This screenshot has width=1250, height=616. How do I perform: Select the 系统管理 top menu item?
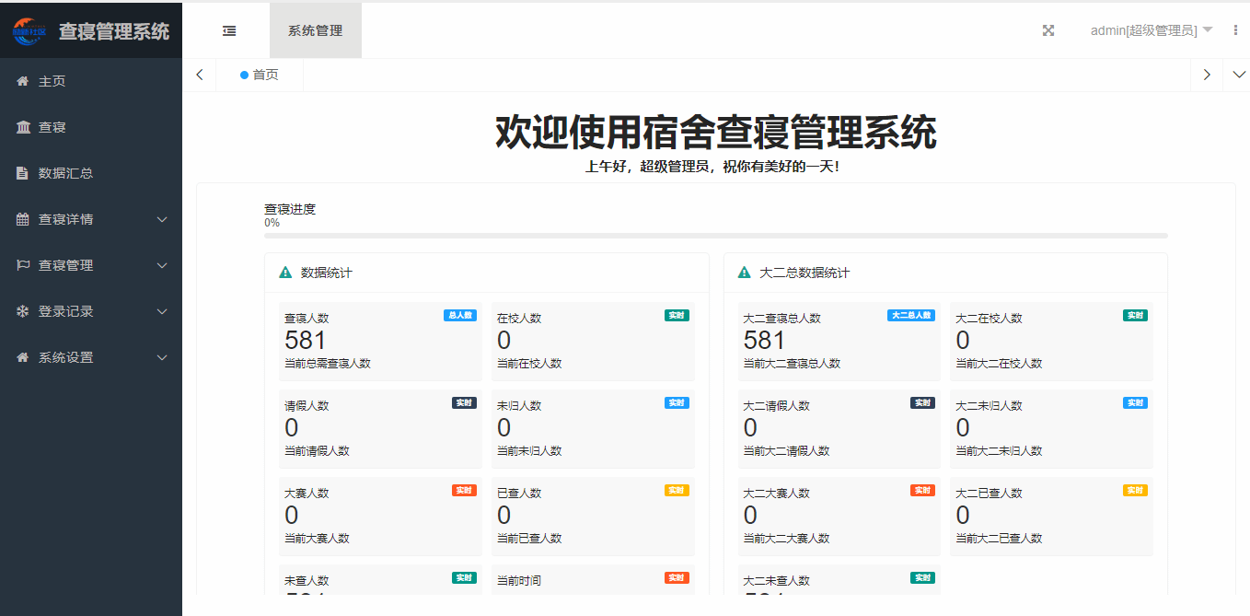315,30
